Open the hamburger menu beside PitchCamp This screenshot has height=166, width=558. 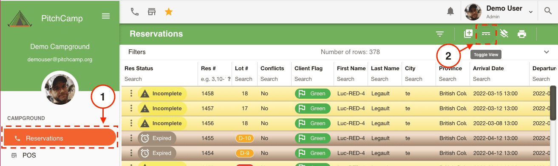point(106,16)
